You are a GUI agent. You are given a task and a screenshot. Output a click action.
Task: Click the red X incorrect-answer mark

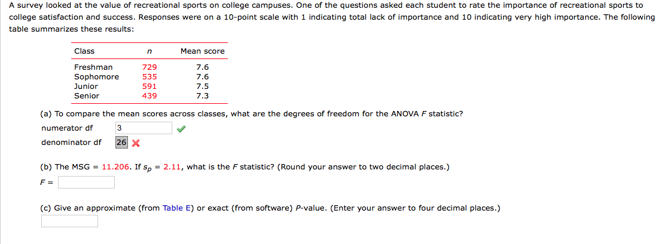click(136, 143)
